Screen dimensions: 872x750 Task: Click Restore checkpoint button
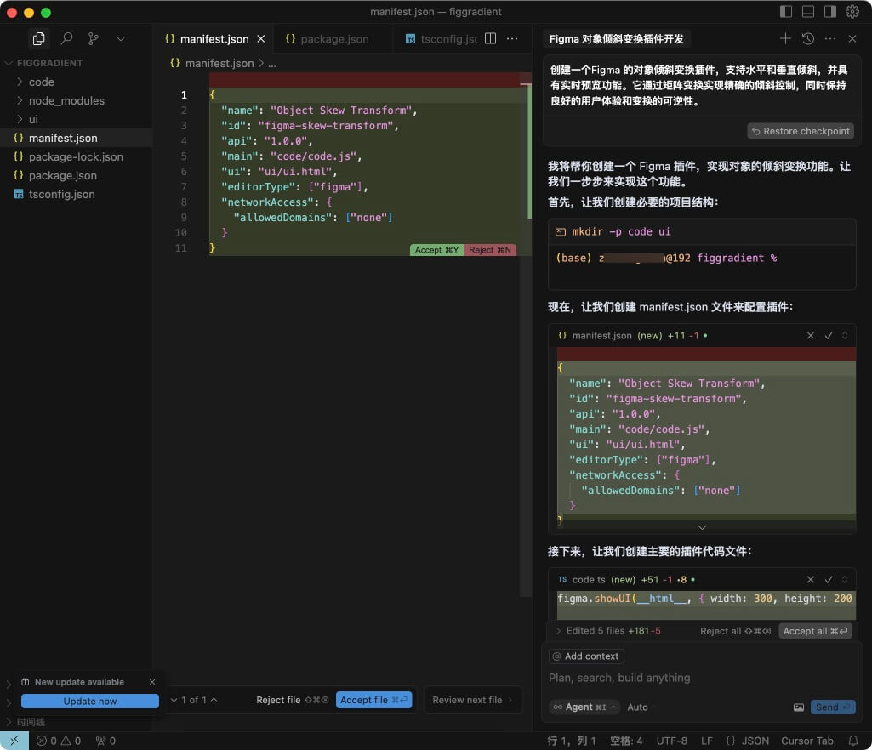[x=801, y=131]
